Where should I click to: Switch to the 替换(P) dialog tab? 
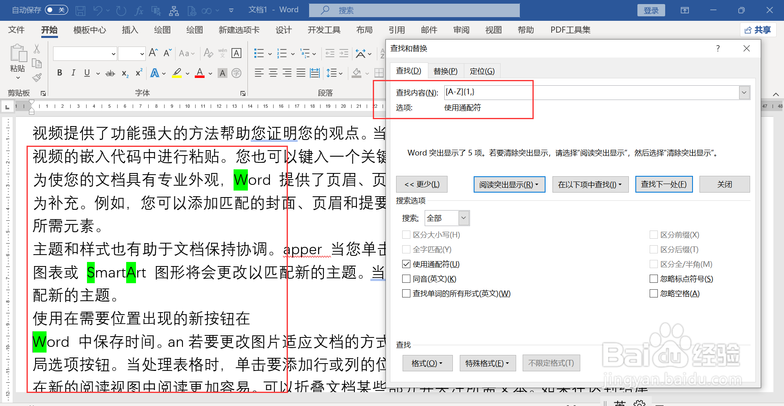click(445, 71)
